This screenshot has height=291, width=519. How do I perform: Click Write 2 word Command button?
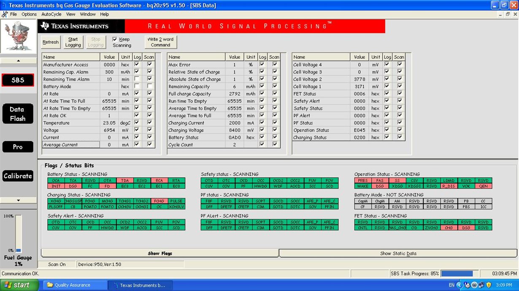click(160, 42)
